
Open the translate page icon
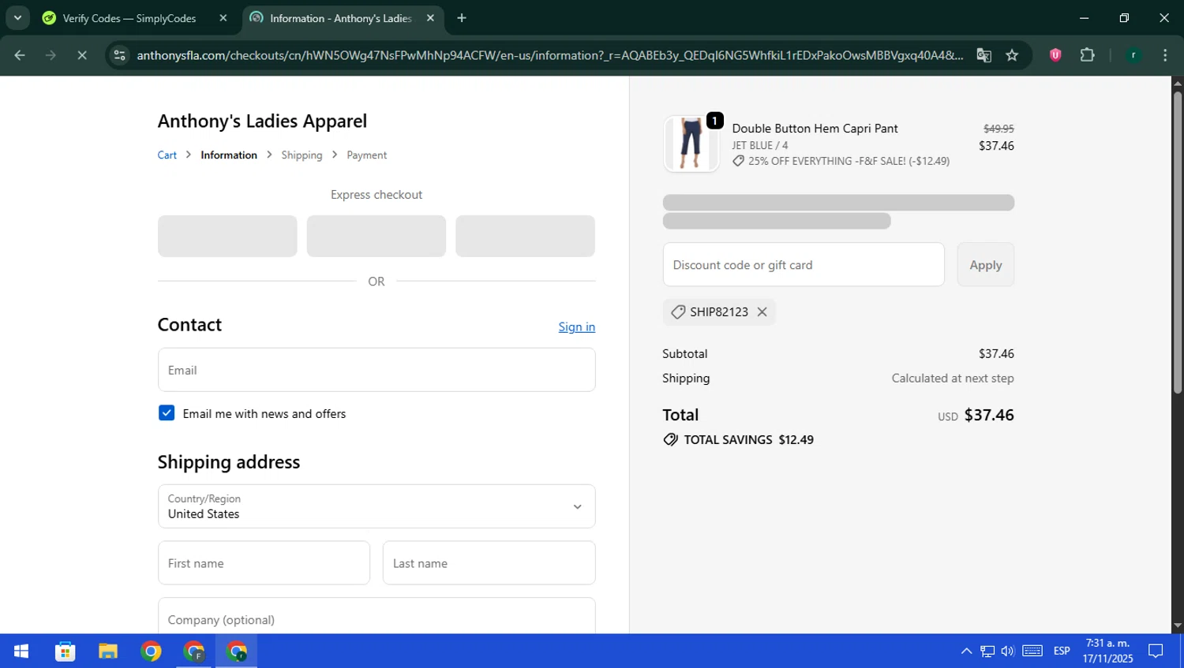coord(984,55)
